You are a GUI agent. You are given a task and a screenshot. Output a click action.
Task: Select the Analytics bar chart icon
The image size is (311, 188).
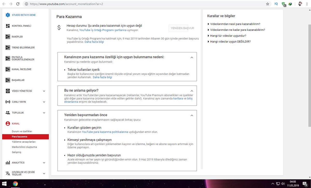coord(8,163)
